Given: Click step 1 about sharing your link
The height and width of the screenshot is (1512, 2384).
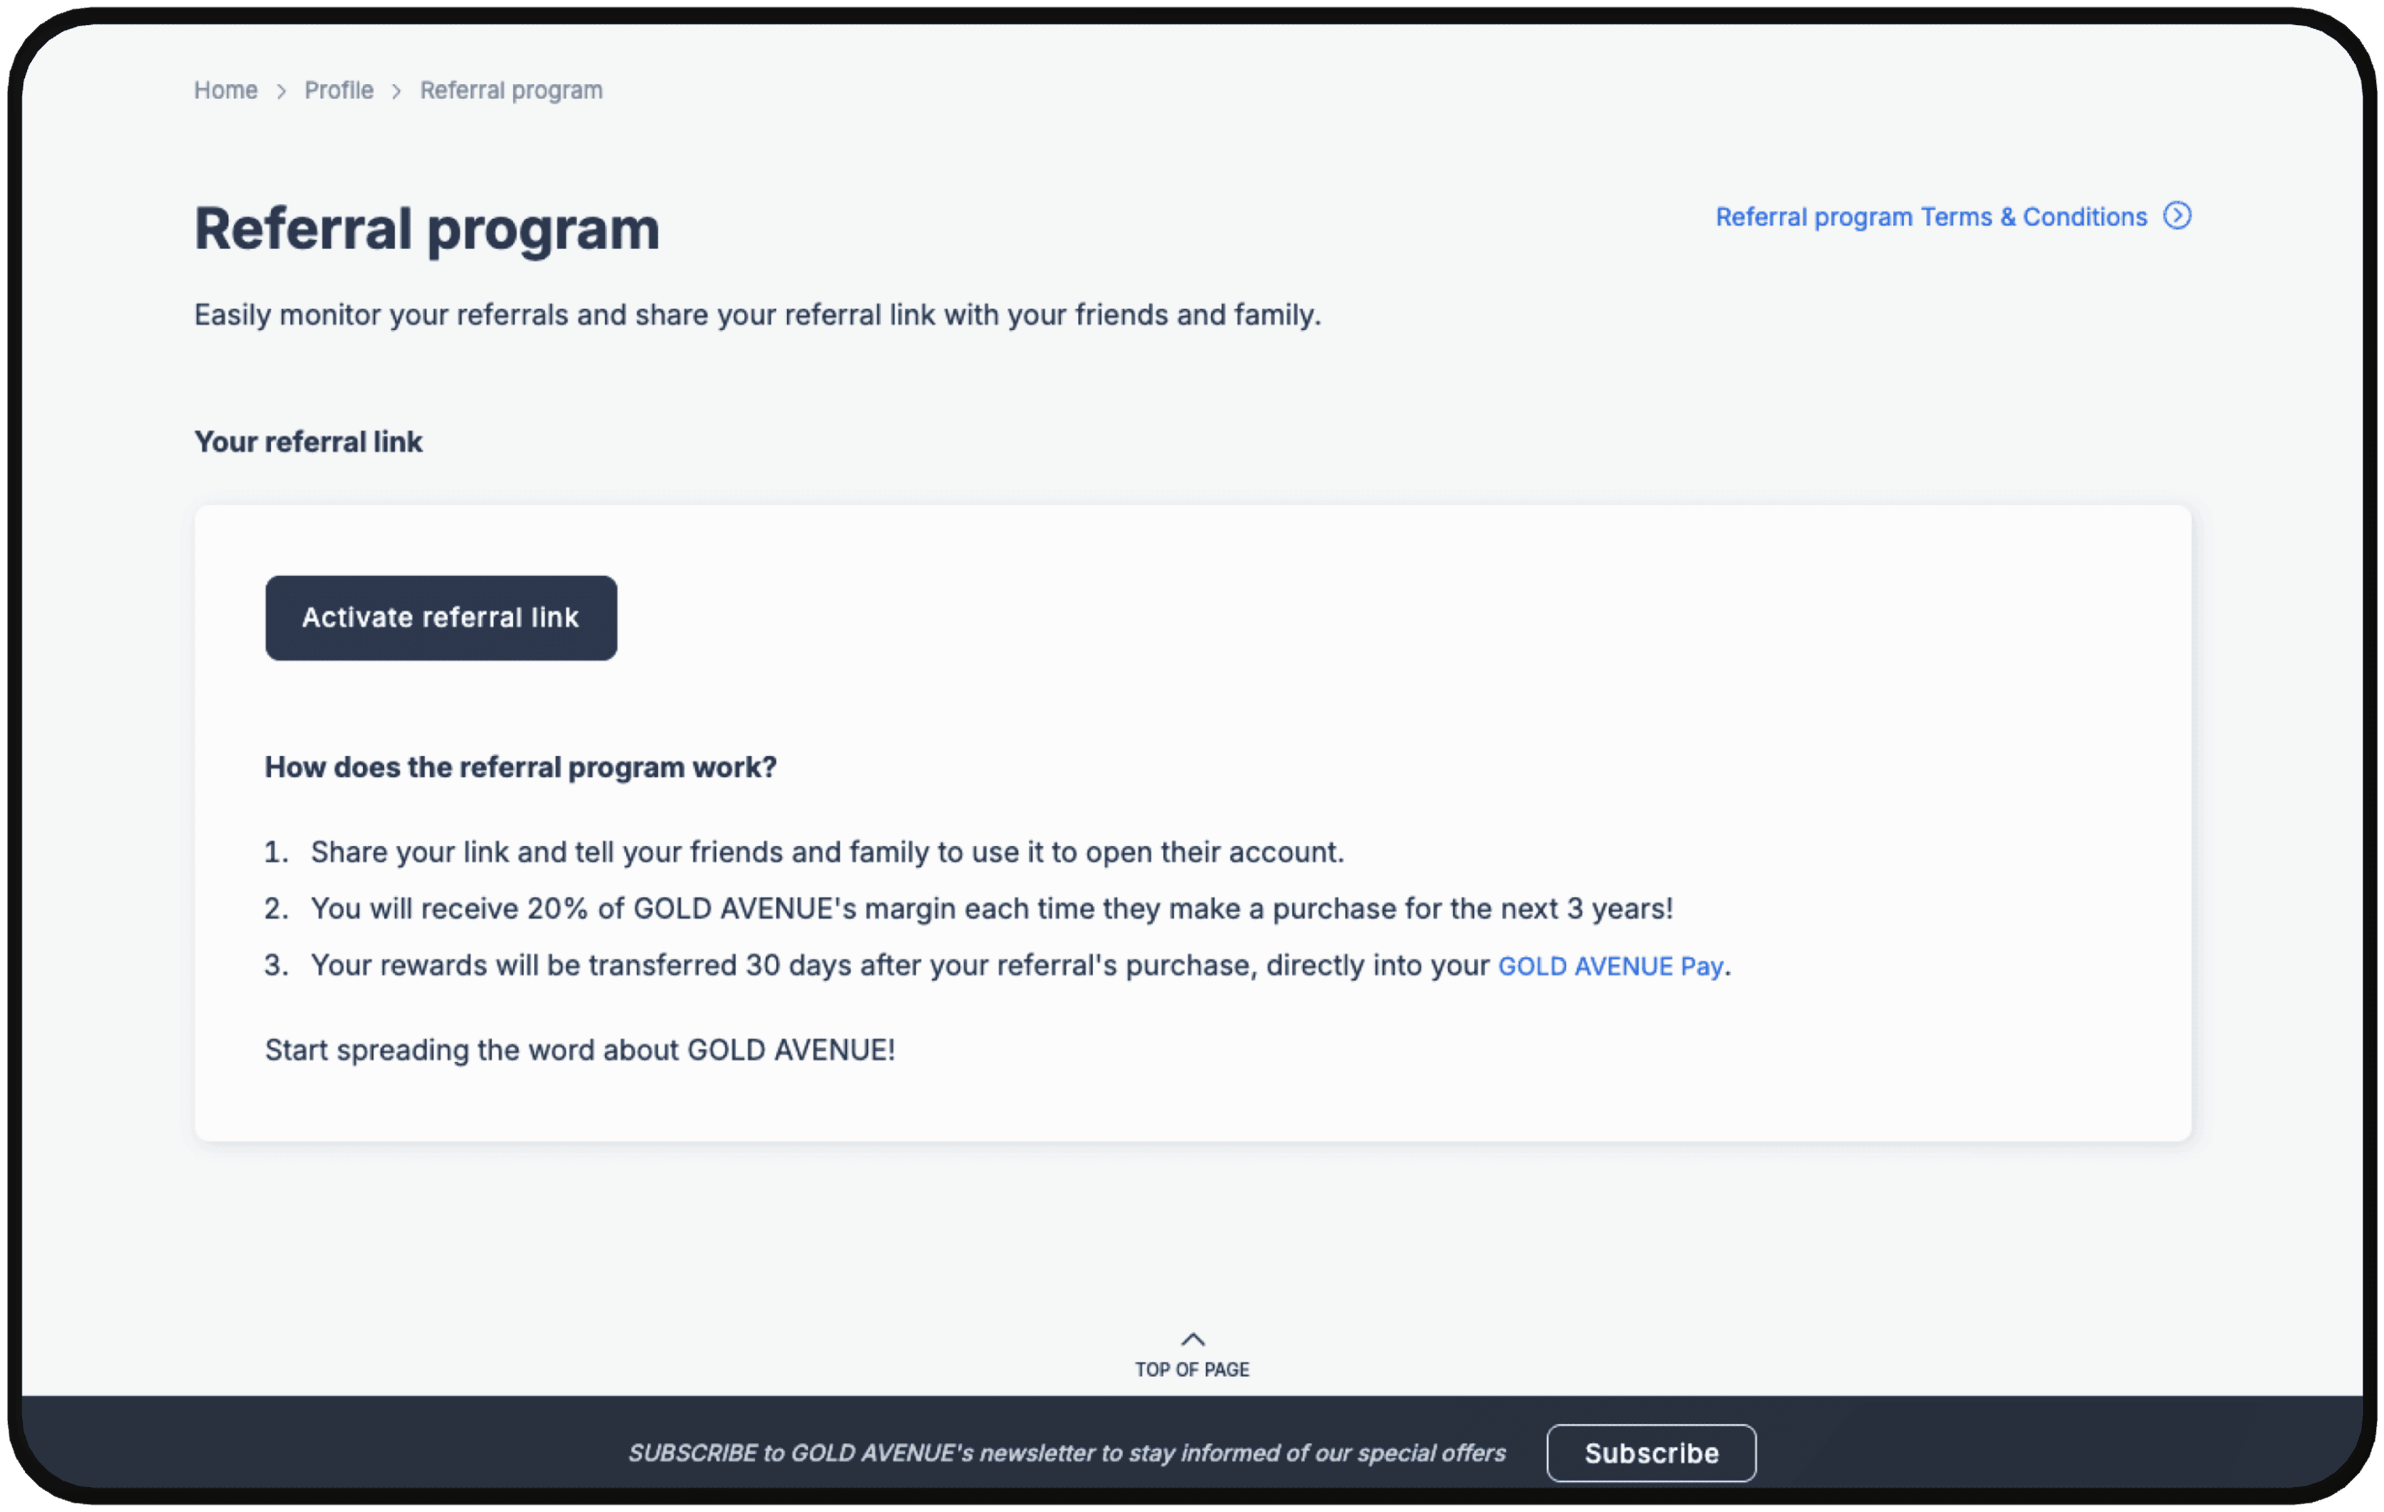Looking at the screenshot, I should tap(804, 851).
